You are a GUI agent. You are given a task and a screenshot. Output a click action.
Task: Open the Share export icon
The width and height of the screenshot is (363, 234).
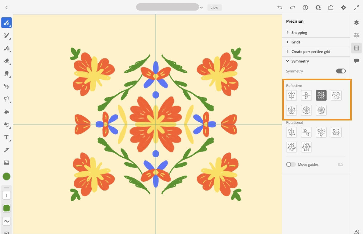tap(331, 8)
